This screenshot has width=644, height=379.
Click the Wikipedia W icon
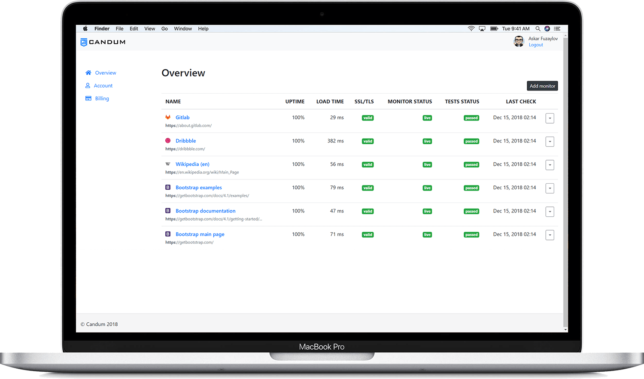[x=168, y=164]
